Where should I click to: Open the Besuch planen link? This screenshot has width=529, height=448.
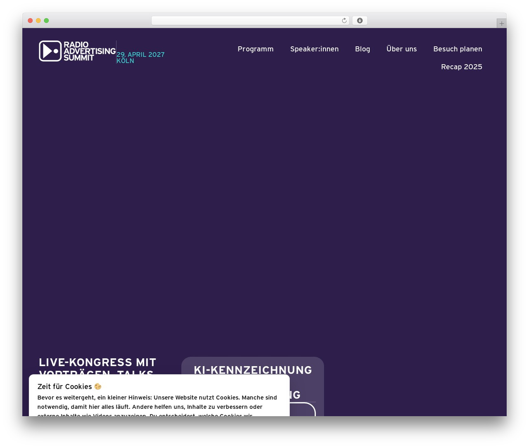tap(458, 49)
